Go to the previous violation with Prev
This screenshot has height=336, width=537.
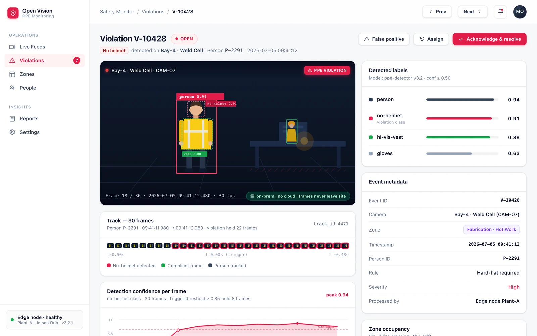(x=437, y=12)
